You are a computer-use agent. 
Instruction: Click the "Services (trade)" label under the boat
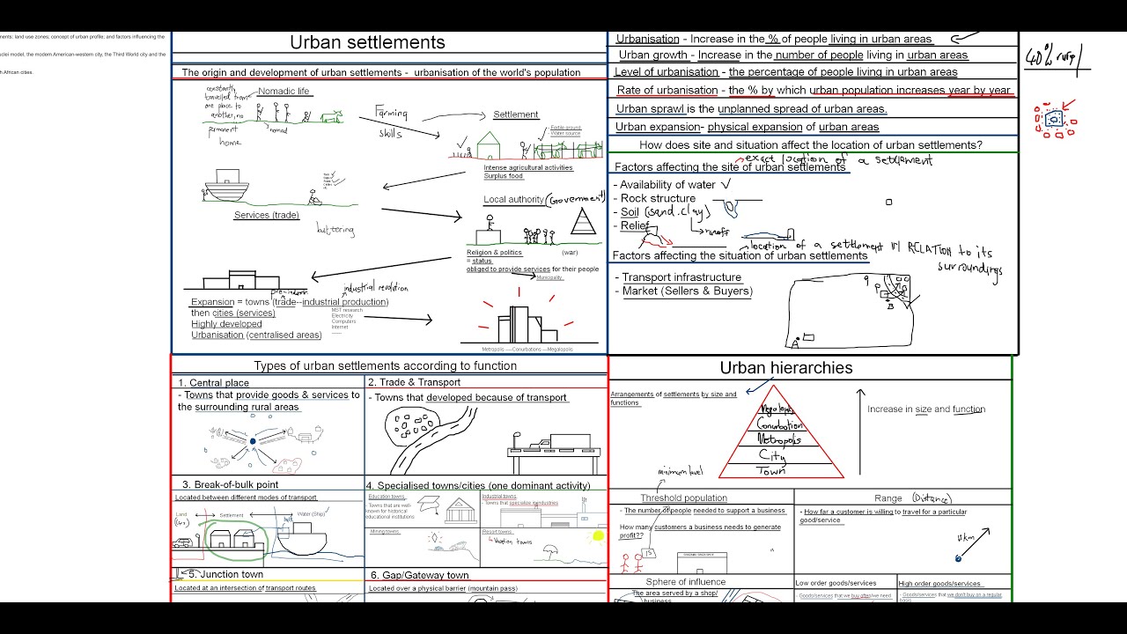click(266, 215)
